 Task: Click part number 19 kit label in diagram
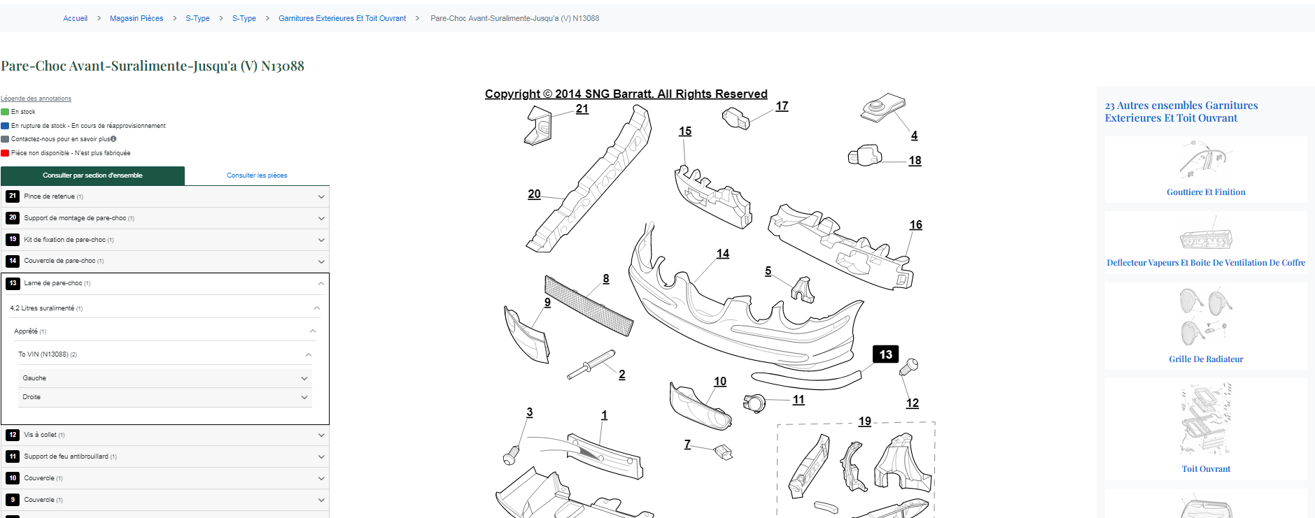pyautogui.click(x=864, y=422)
